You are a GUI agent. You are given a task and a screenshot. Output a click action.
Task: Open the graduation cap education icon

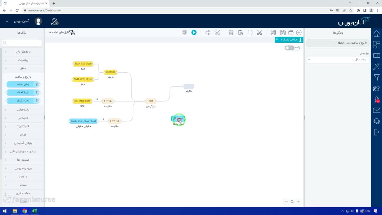click(377, 88)
